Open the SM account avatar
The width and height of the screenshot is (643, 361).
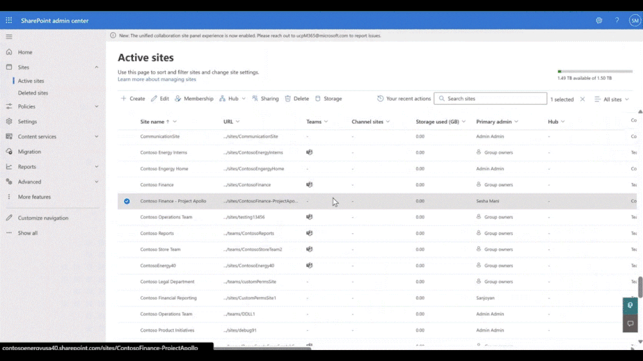(635, 21)
